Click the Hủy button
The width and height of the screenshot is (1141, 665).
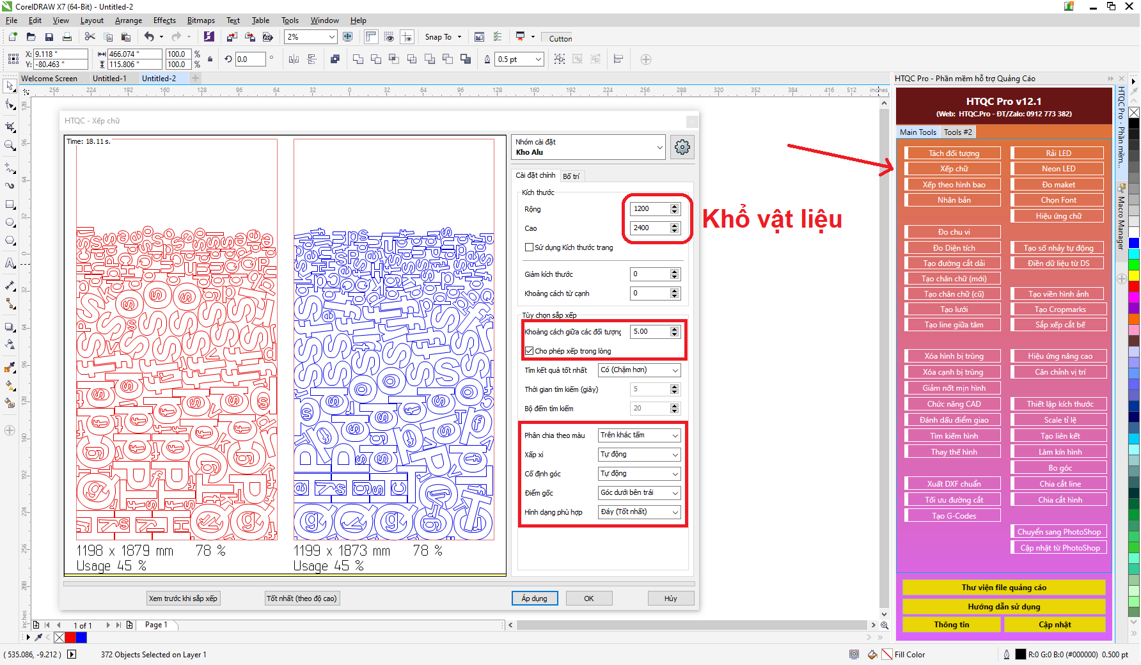click(671, 598)
